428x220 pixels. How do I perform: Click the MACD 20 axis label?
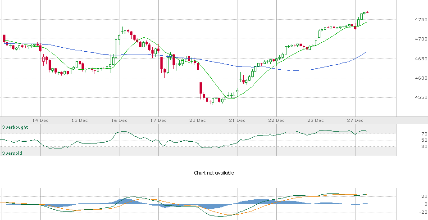(424, 196)
